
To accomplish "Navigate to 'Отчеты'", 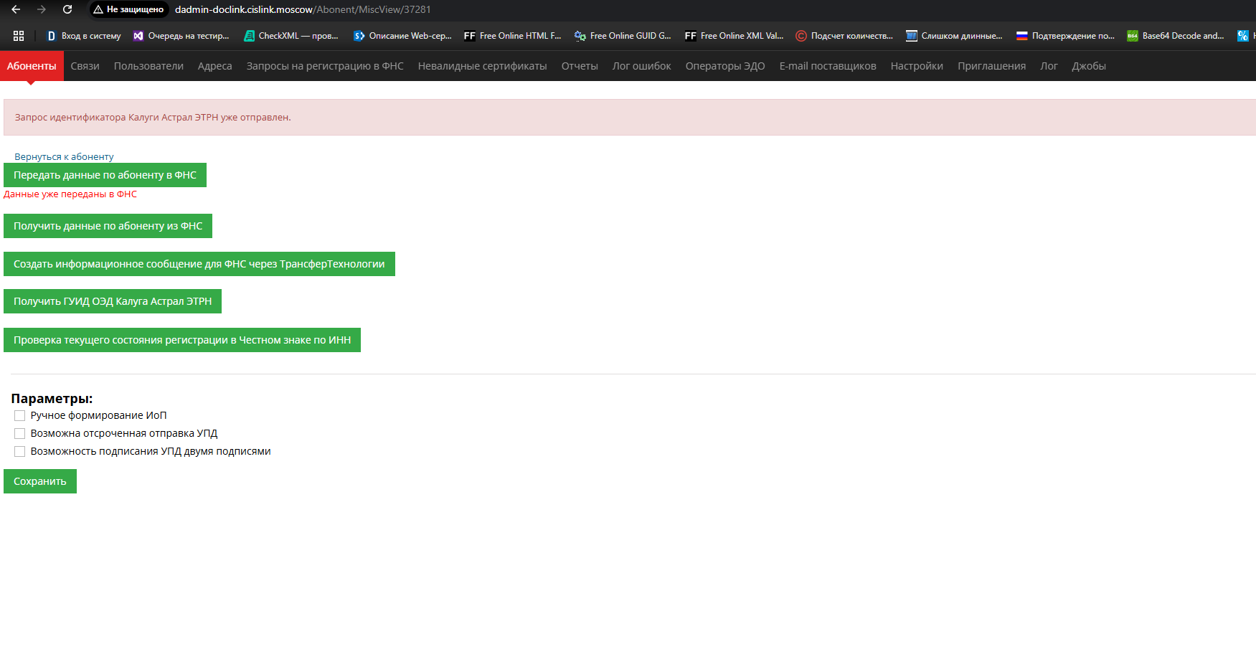I will point(580,66).
